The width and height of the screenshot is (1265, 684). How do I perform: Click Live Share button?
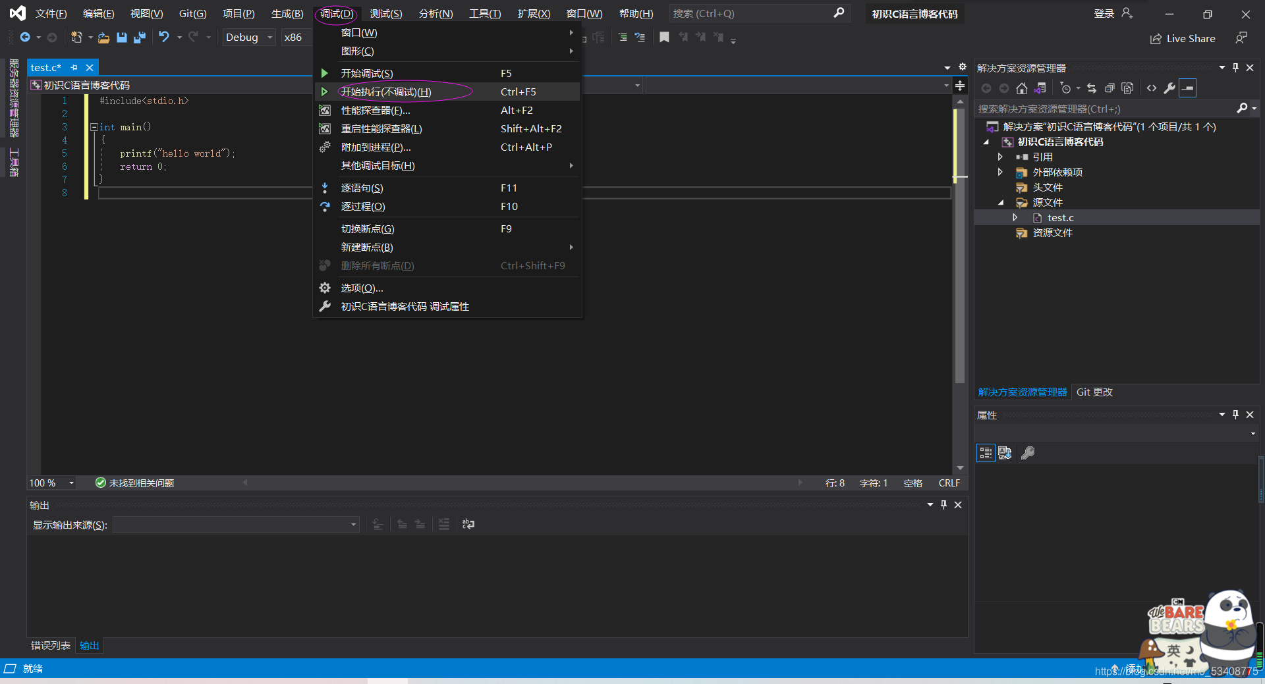pos(1183,39)
